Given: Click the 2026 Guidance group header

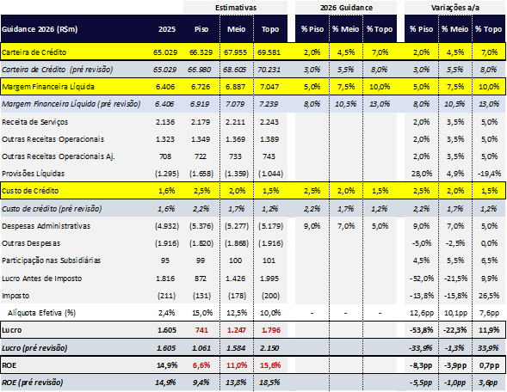Looking at the screenshot, I should [346, 8].
